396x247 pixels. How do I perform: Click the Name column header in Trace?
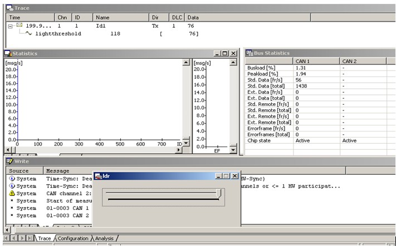pos(102,18)
